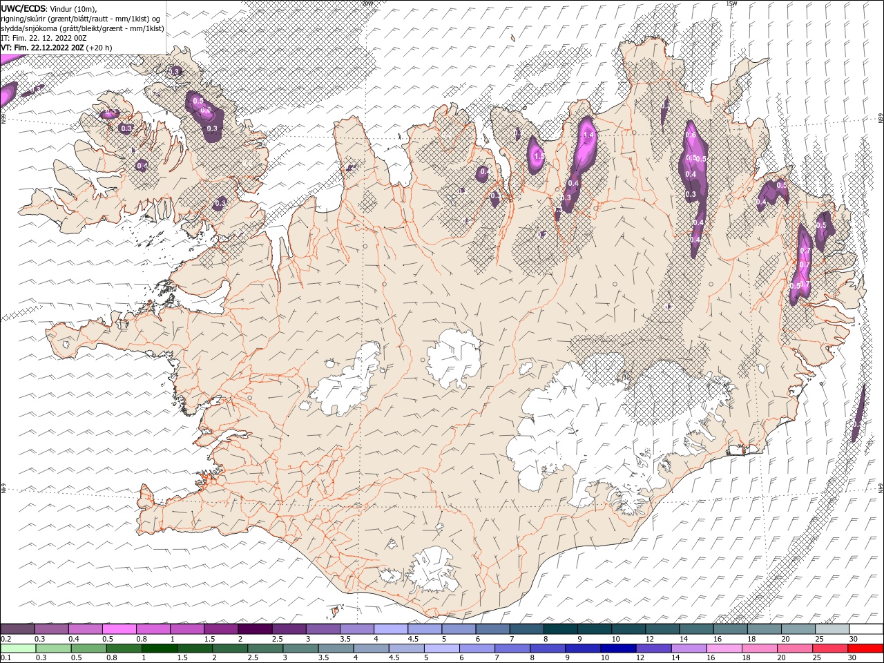
Task: Select the darkest green rain swatch between 1 and 1.5
Action: coord(160,648)
